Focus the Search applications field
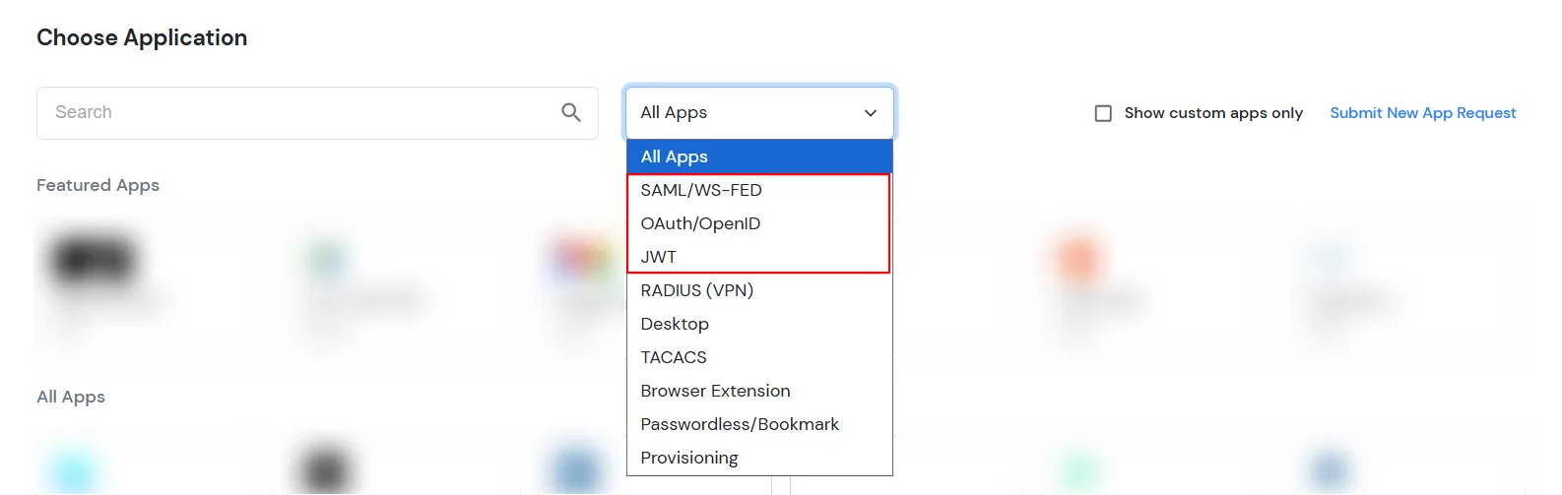The height and width of the screenshot is (495, 1562). [x=295, y=112]
